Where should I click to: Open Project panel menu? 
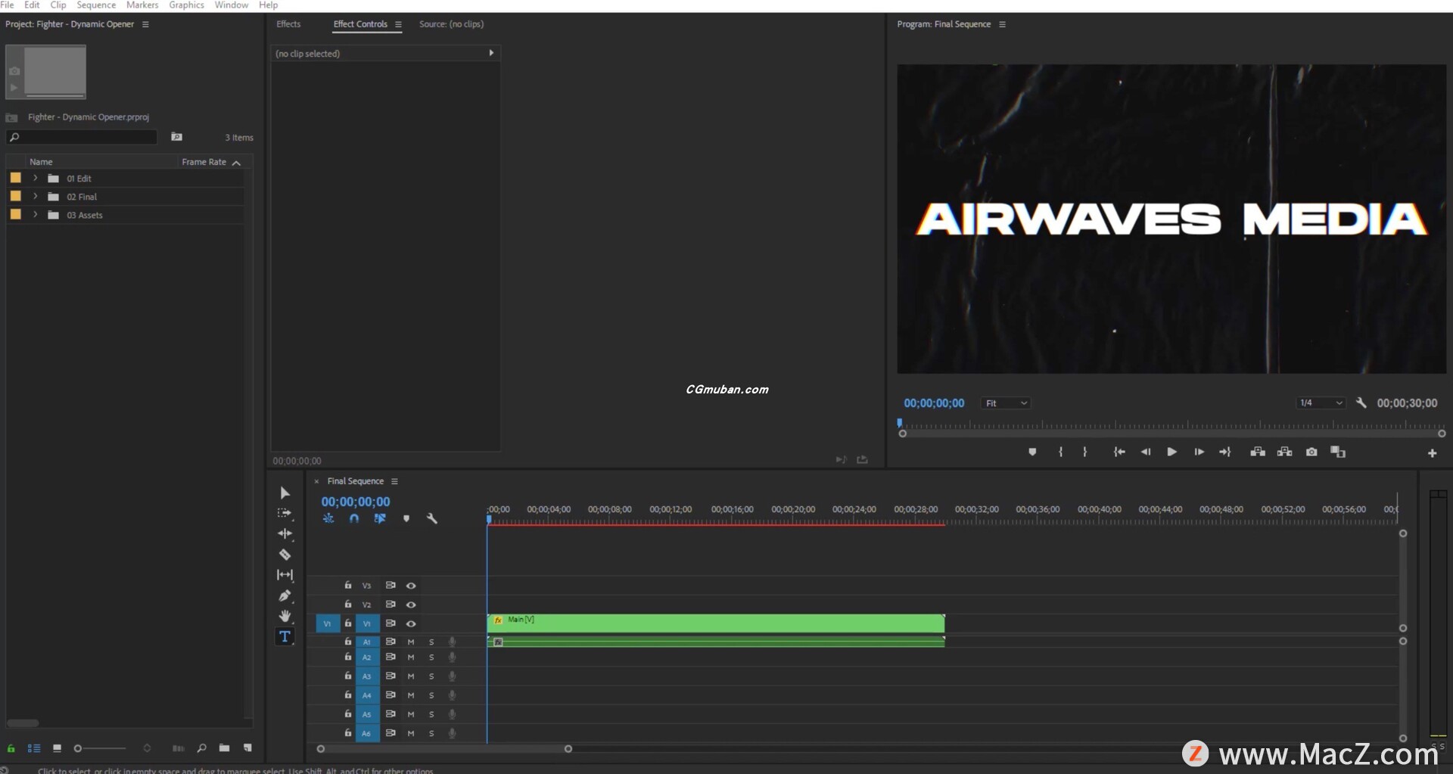coord(145,24)
